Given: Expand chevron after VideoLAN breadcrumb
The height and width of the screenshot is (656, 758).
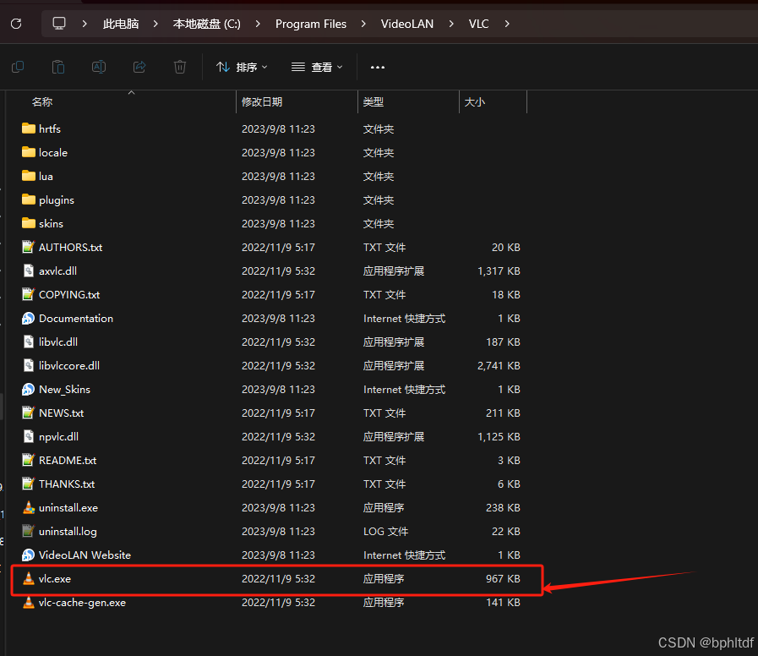Looking at the screenshot, I should (451, 24).
